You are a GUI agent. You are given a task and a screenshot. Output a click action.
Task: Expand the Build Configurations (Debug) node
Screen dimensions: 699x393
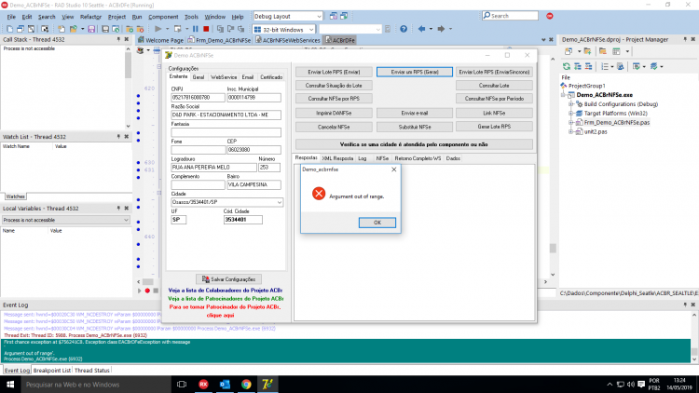pyautogui.click(x=570, y=103)
